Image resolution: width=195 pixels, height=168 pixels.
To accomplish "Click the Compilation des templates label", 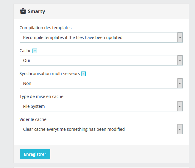I will pyautogui.click(x=46, y=28).
